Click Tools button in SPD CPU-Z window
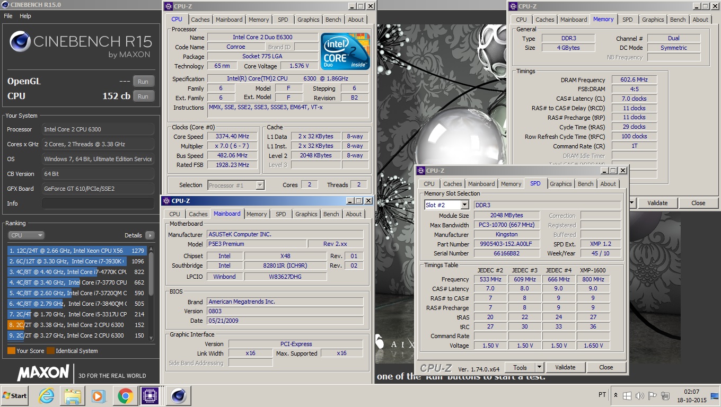The height and width of the screenshot is (407, 721). [x=520, y=367]
